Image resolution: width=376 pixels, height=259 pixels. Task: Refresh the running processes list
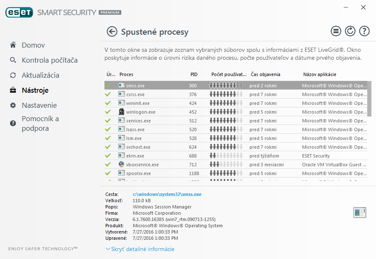pyautogui.click(x=350, y=31)
